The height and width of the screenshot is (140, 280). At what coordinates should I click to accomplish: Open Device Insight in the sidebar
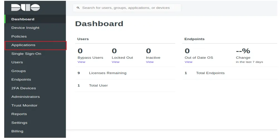pyautogui.click(x=35, y=28)
